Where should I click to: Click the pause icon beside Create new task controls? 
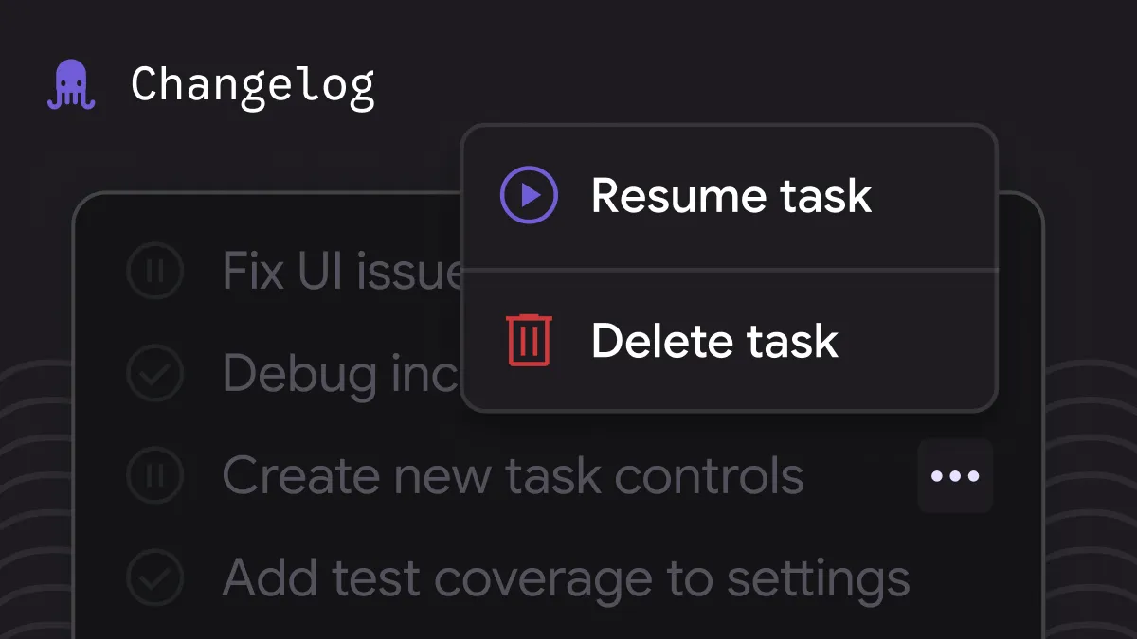click(155, 475)
